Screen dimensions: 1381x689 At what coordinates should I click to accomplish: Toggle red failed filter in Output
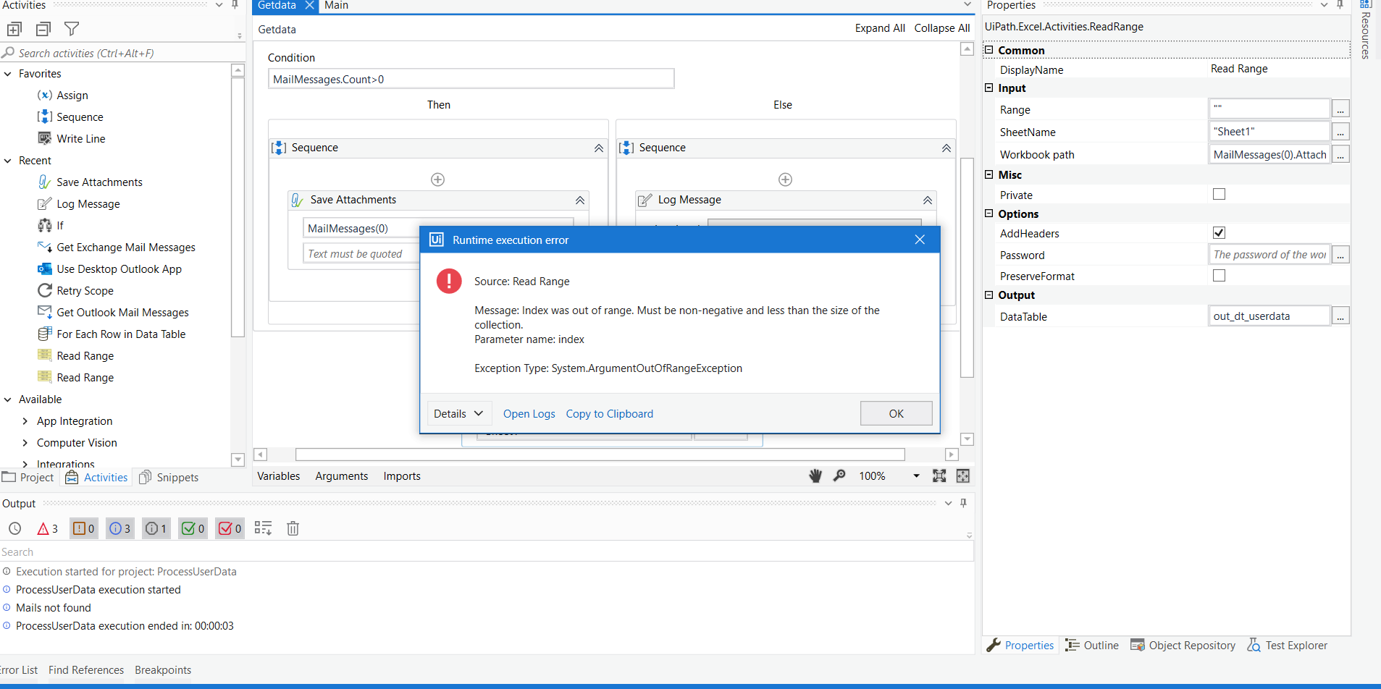230,529
